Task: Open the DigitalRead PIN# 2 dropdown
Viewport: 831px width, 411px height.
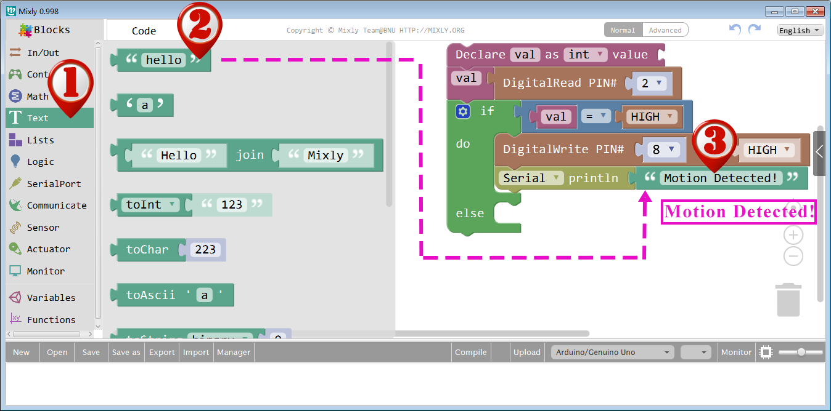Action: (x=651, y=83)
